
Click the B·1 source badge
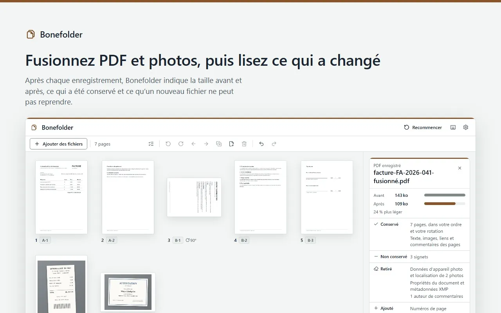click(178, 240)
